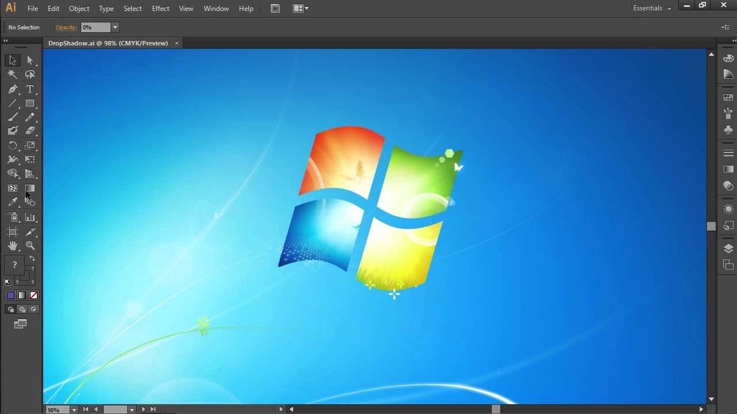Open the Brushes panel
737x414 pixels.
tap(728, 113)
